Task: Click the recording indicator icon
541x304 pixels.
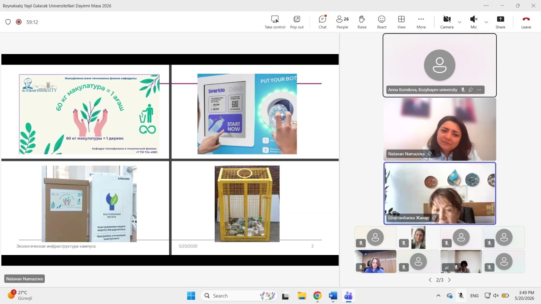Action: (x=19, y=22)
